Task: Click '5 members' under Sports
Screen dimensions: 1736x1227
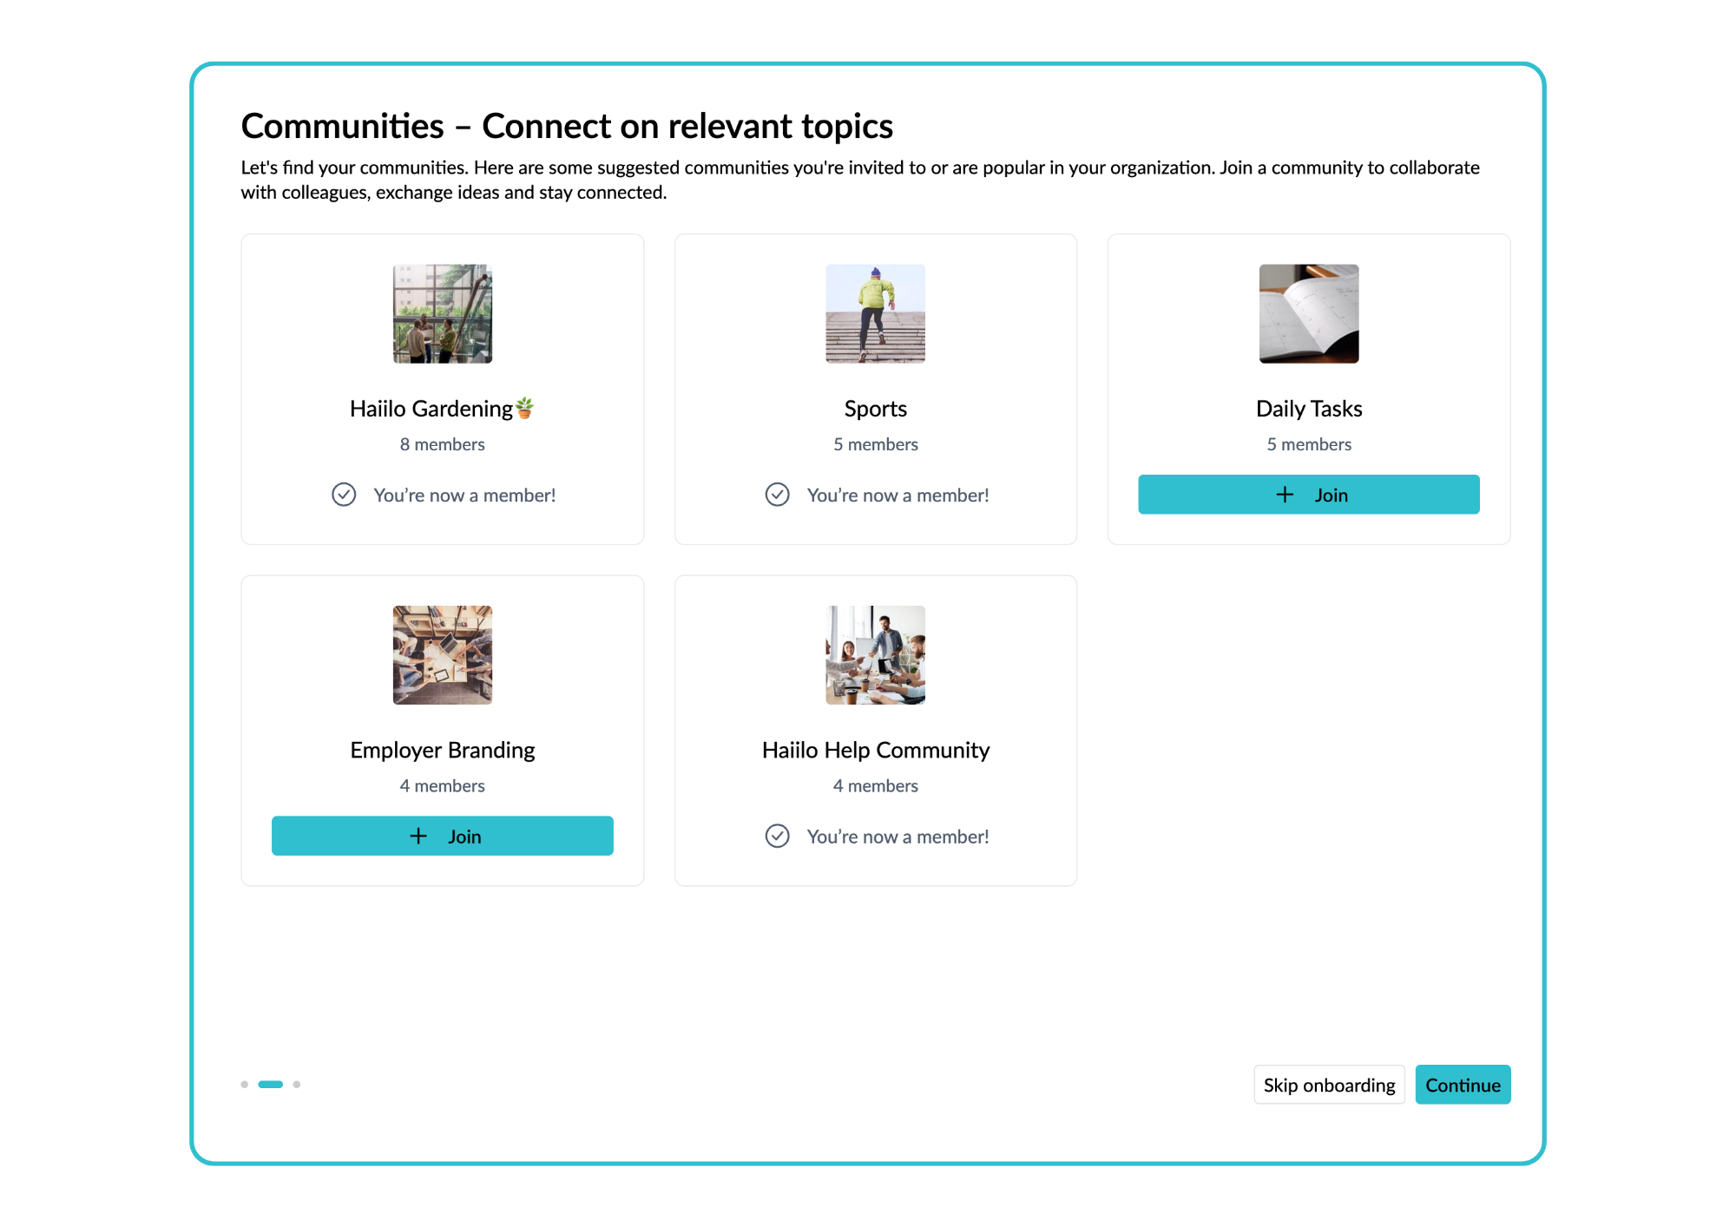Action: 875,444
